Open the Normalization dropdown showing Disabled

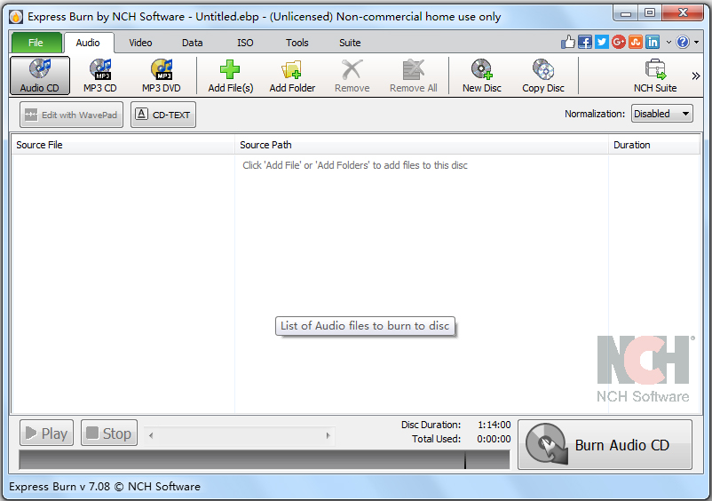tap(662, 114)
